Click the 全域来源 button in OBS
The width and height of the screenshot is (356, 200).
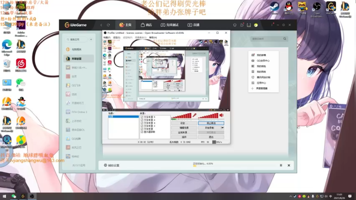point(184,132)
